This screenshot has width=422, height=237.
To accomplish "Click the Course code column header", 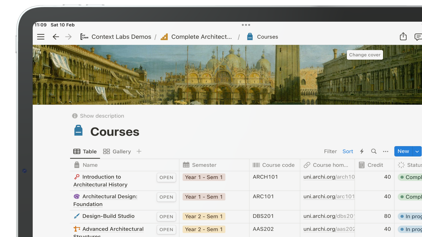I will 275,165.
